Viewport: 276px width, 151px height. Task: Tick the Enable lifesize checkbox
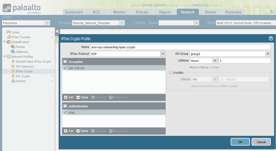point(170,73)
